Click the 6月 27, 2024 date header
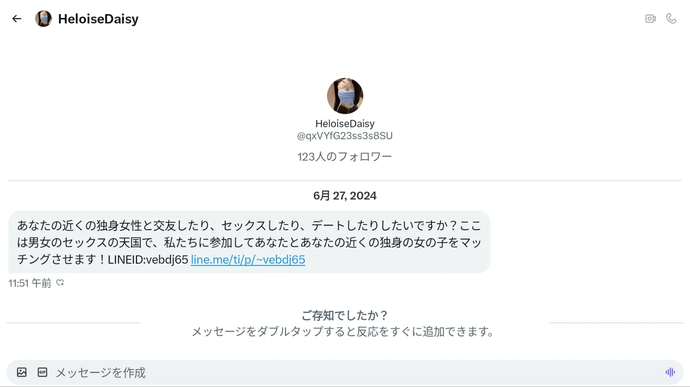This screenshot has width=690, height=387. tap(345, 196)
